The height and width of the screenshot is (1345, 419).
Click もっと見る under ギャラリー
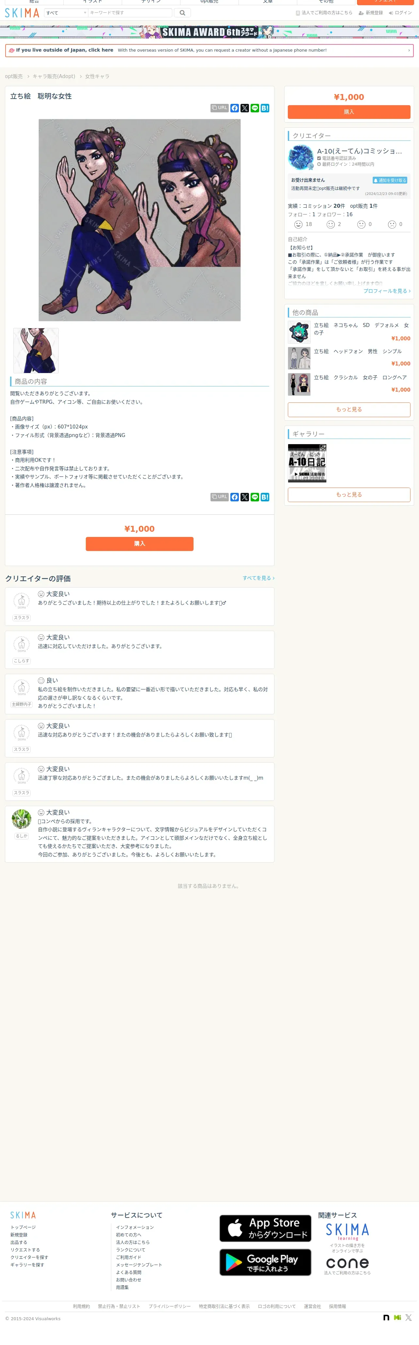point(349,494)
